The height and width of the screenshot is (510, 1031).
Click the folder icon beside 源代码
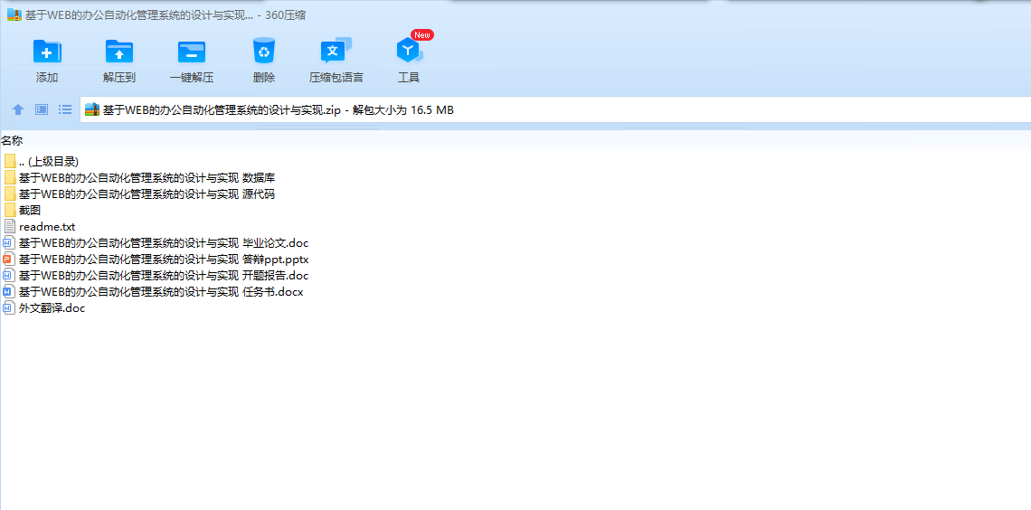coord(10,194)
